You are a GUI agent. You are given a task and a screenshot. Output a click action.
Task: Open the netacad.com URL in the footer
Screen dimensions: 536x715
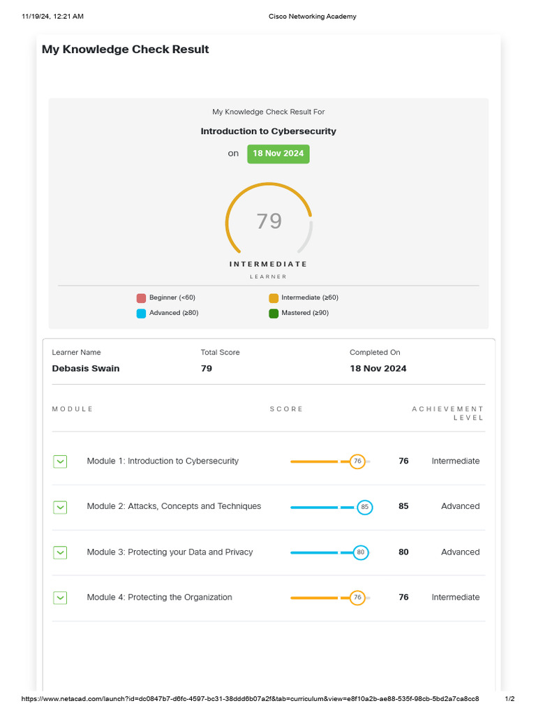coord(250,699)
